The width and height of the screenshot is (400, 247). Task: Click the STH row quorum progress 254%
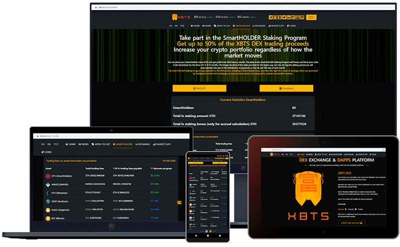pyautogui.click(x=155, y=175)
